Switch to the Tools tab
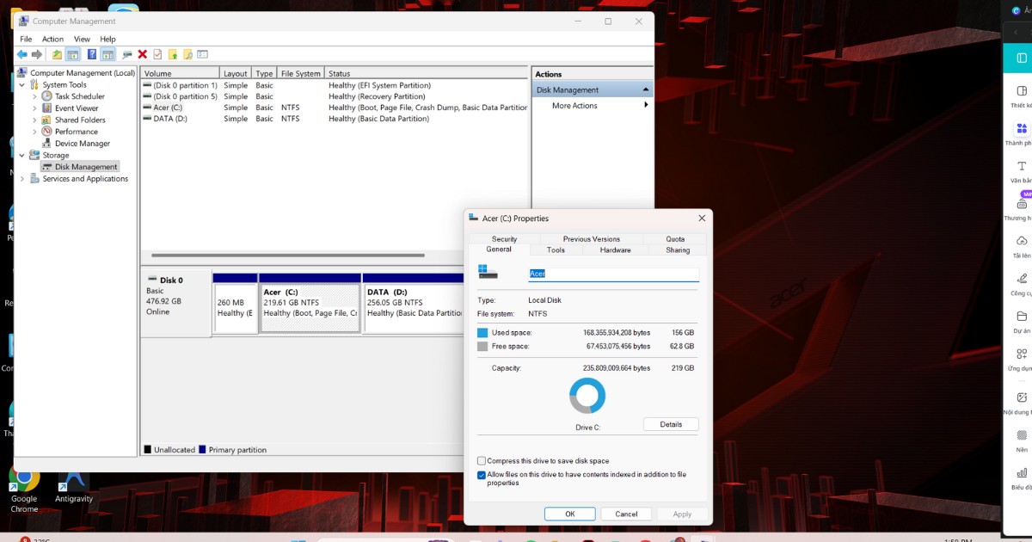This screenshot has height=542, width=1032. pyautogui.click(x=556, y=250)
